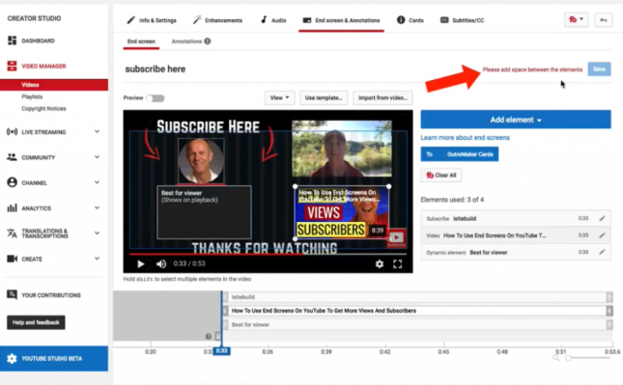Screen dimensions: 623x385
Task: Expand the Channel section
Action: (x=97, y=182)
